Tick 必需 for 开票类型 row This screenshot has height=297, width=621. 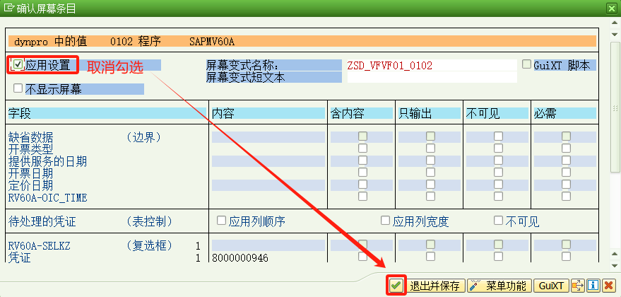point(567,148)
